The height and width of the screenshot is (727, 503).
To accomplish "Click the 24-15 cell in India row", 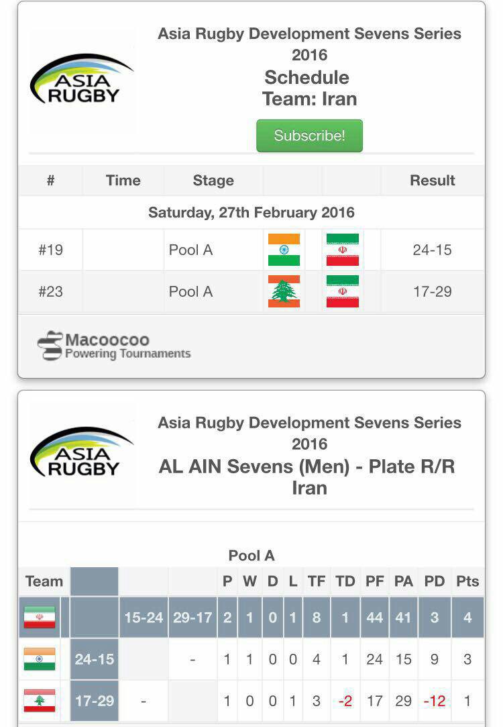I will tap(95, 659).
